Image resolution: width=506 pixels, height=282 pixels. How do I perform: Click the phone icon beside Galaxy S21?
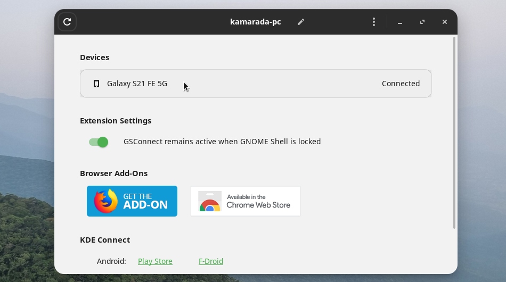point(96,84)
